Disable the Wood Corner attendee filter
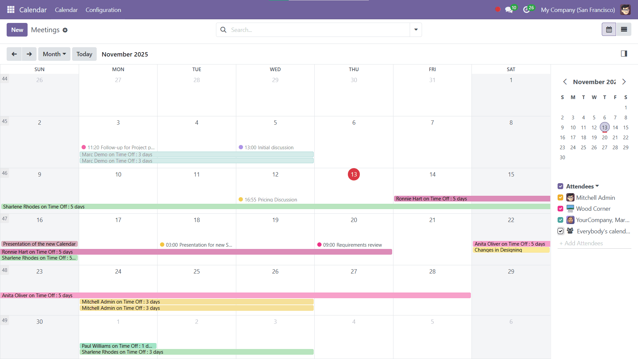Viewport: 638px width, 359px height. point(561,208)
